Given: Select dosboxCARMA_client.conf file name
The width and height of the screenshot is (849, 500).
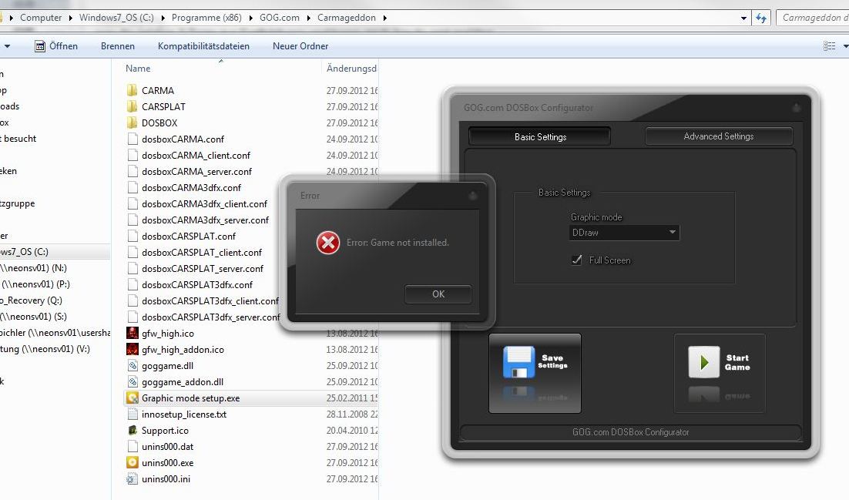Looking at the screenshot, I should [196, 156].
